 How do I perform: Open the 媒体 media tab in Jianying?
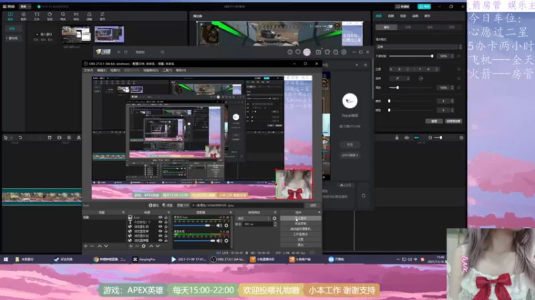(x=10, y=16)
